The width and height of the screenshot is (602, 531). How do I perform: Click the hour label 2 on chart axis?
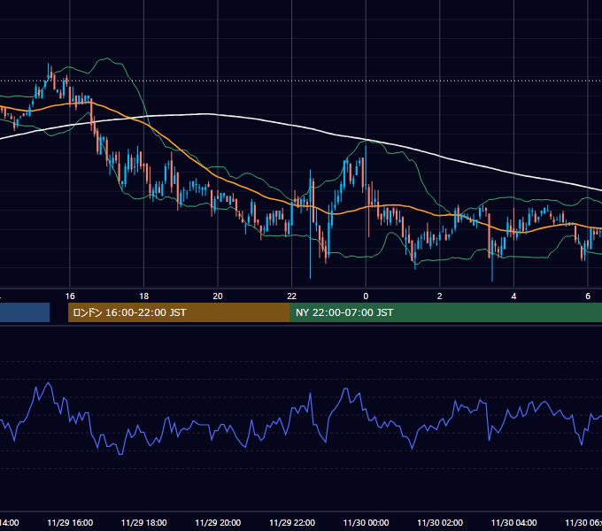[440, 296]
